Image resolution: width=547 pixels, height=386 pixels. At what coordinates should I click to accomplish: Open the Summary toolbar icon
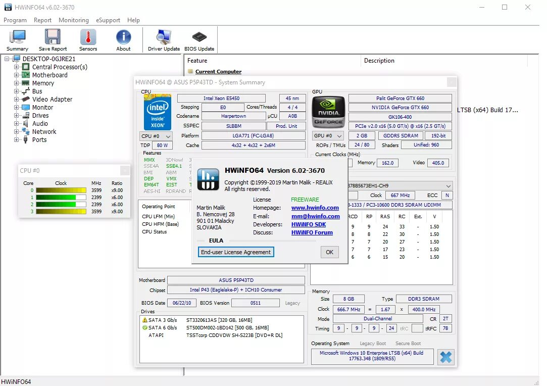point(17,37)
